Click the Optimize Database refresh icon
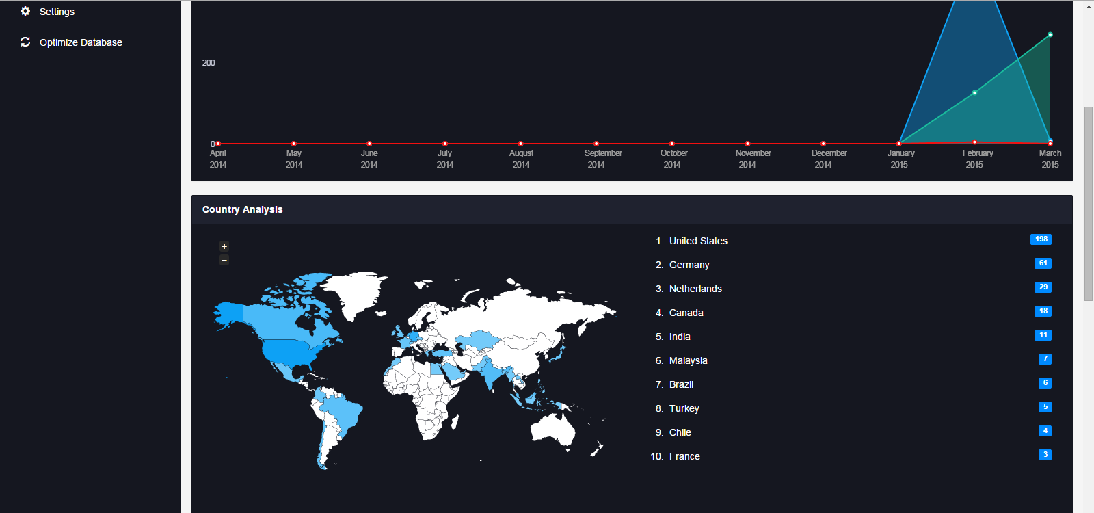Image resolution: width=1094 pixels, height=513 pixels. point(25,42)
